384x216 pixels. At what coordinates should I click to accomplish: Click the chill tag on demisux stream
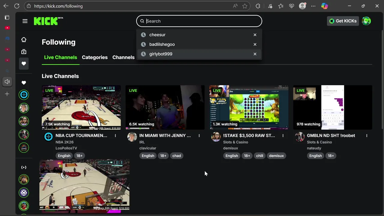(x=260, y=156)
